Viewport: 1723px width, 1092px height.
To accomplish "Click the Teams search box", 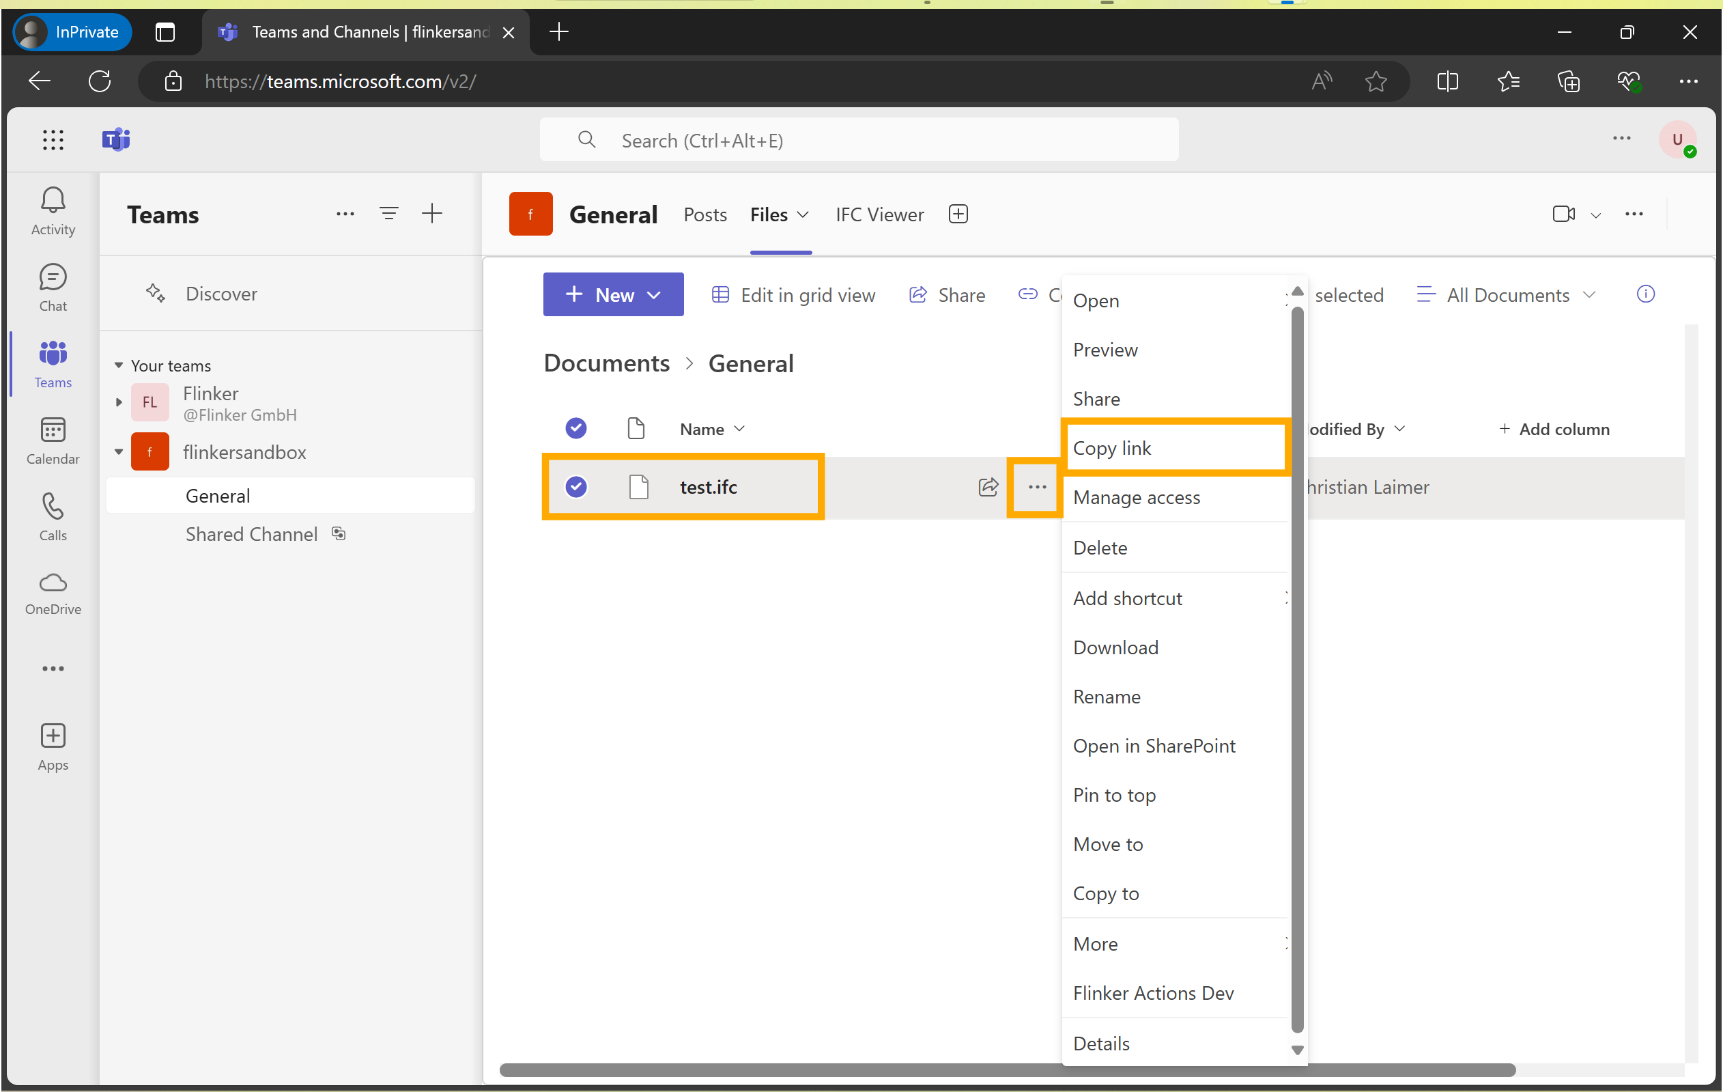I will point(859,140).
